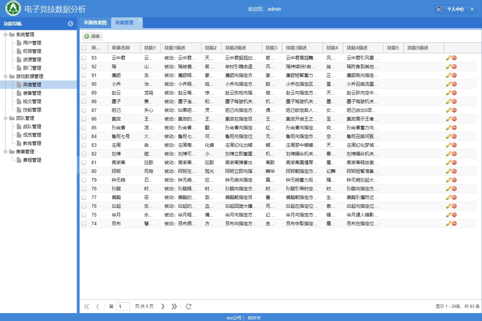Collapse the 系统管理 tree node

click(6, 34)
